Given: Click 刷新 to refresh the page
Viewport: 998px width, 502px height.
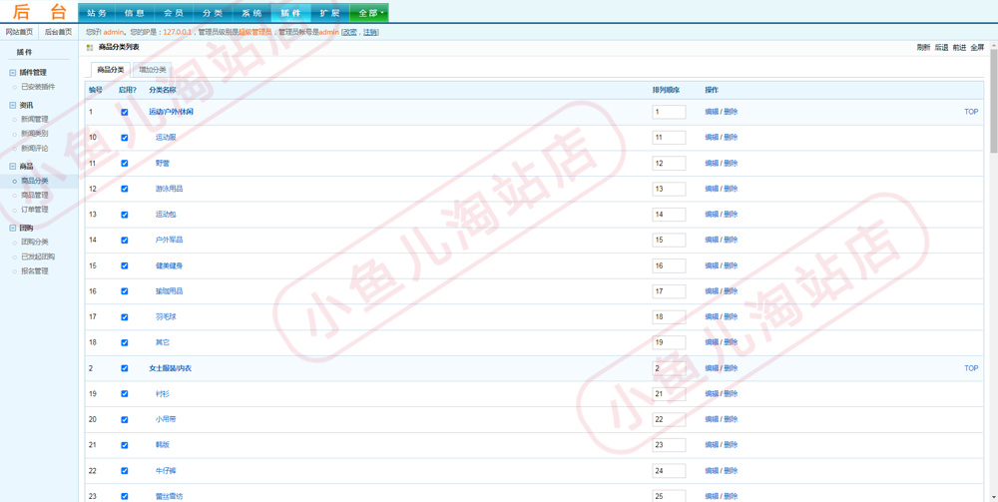Looking at the screenshot, I should [923, 48].
